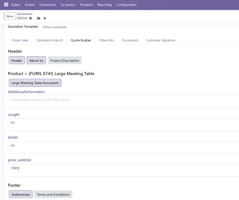Click the price_subtotal field containing 1000$
Image resolution: width=239 pixels, height=200 pixels.
point(123,170)
